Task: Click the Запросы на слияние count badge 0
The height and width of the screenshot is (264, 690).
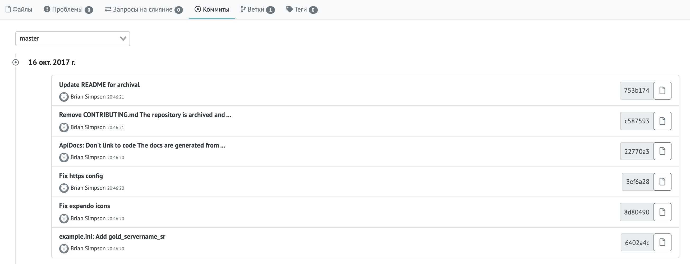Action: pos(179,10)
